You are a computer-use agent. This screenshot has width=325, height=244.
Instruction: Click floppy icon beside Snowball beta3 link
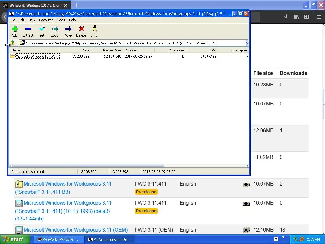click(x=19, y=203)
